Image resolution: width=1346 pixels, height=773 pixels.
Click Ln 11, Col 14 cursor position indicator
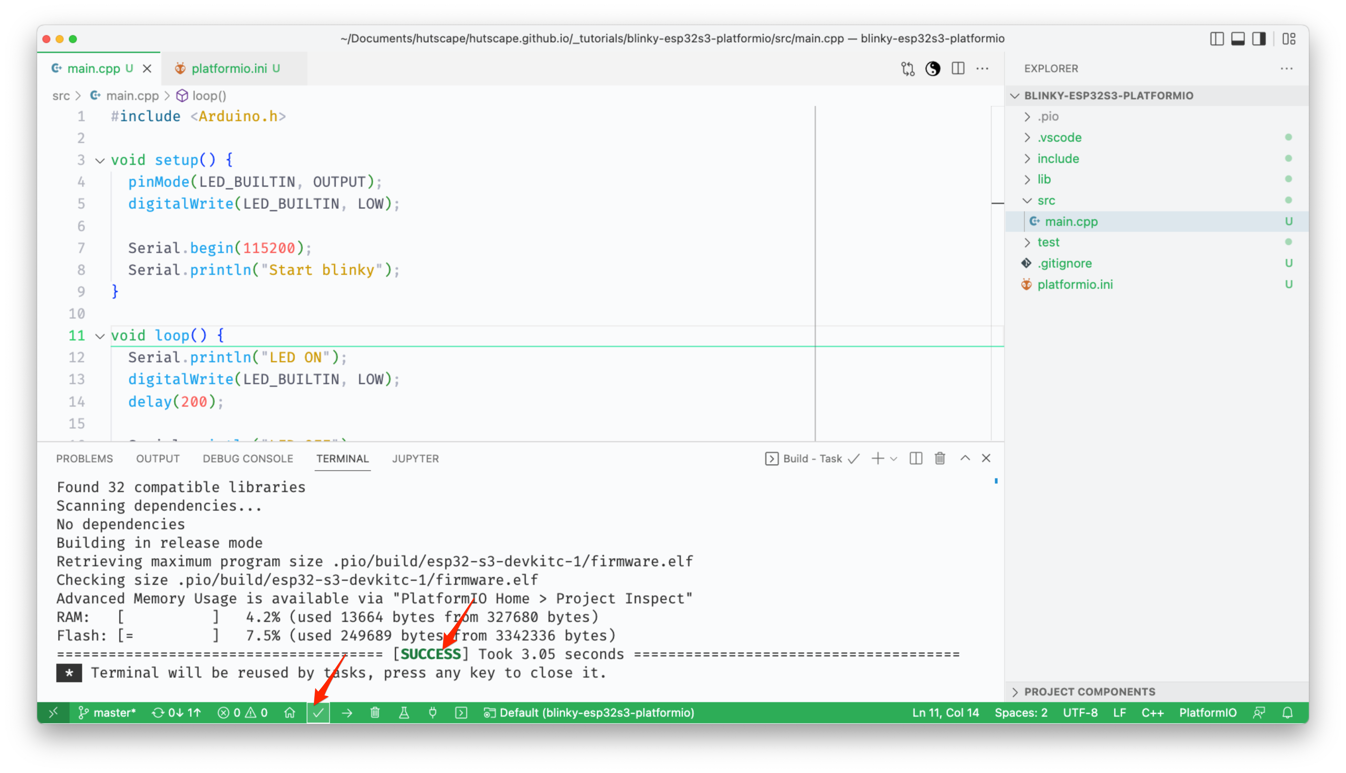click(946, 712)
